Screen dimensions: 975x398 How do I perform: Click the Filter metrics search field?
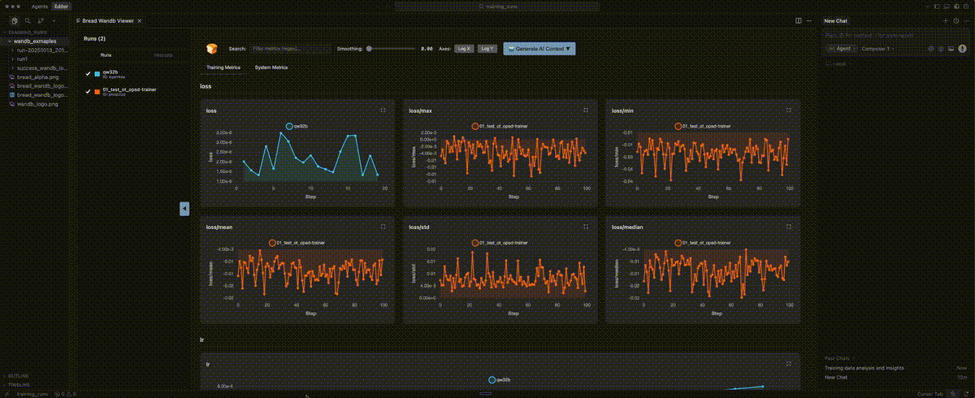(291, 49)
